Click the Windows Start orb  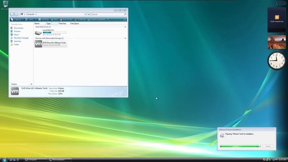pyautogui.click(x=4, y=160)
